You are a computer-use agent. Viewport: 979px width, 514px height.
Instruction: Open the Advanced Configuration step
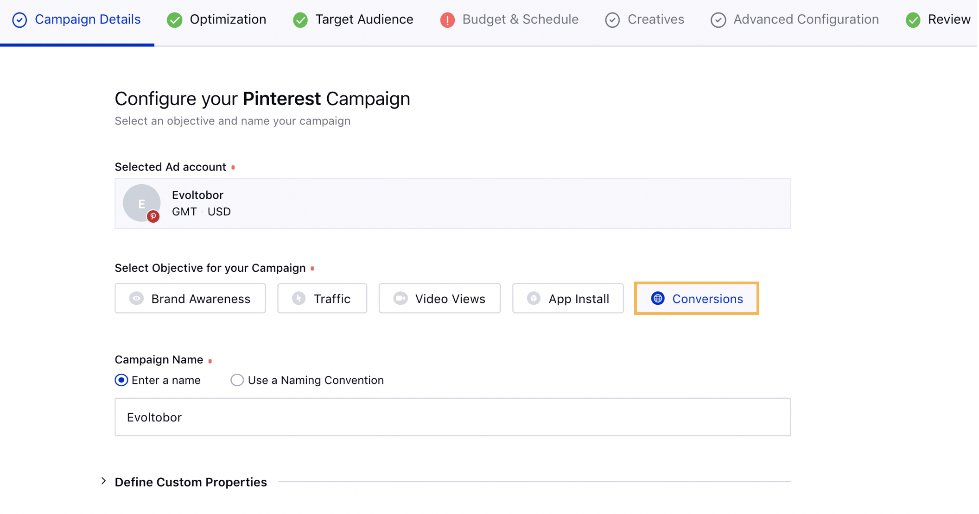795,19
